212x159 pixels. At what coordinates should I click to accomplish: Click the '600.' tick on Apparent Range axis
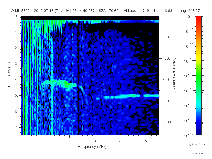coord(166,80)
